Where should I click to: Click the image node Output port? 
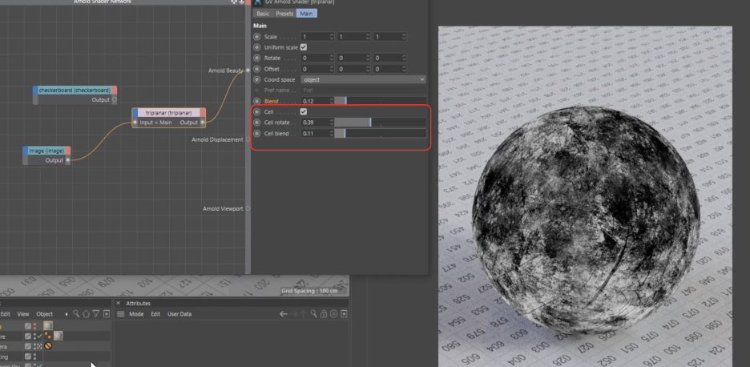(67, 160)
